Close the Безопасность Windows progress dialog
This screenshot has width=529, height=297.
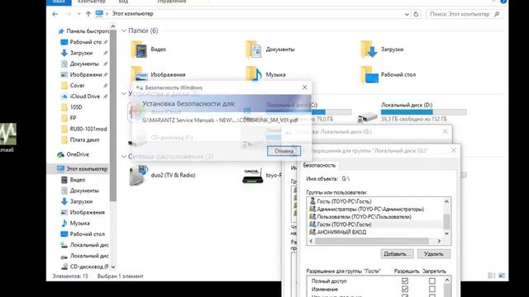pyautogui.click(x=305, y=87)
